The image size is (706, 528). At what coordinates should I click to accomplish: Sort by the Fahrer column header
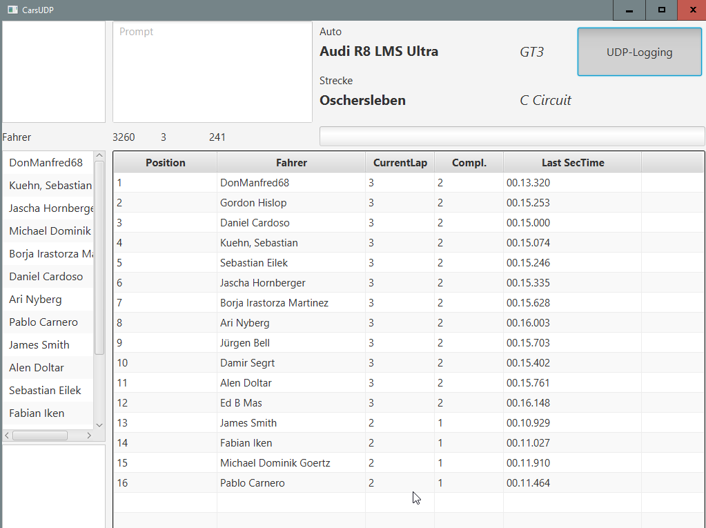(291, 163)
